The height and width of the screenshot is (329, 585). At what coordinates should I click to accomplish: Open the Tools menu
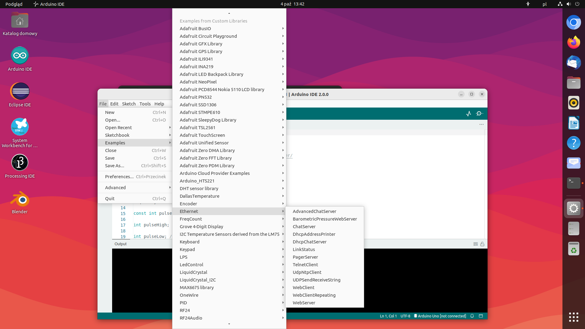point(145,104)
